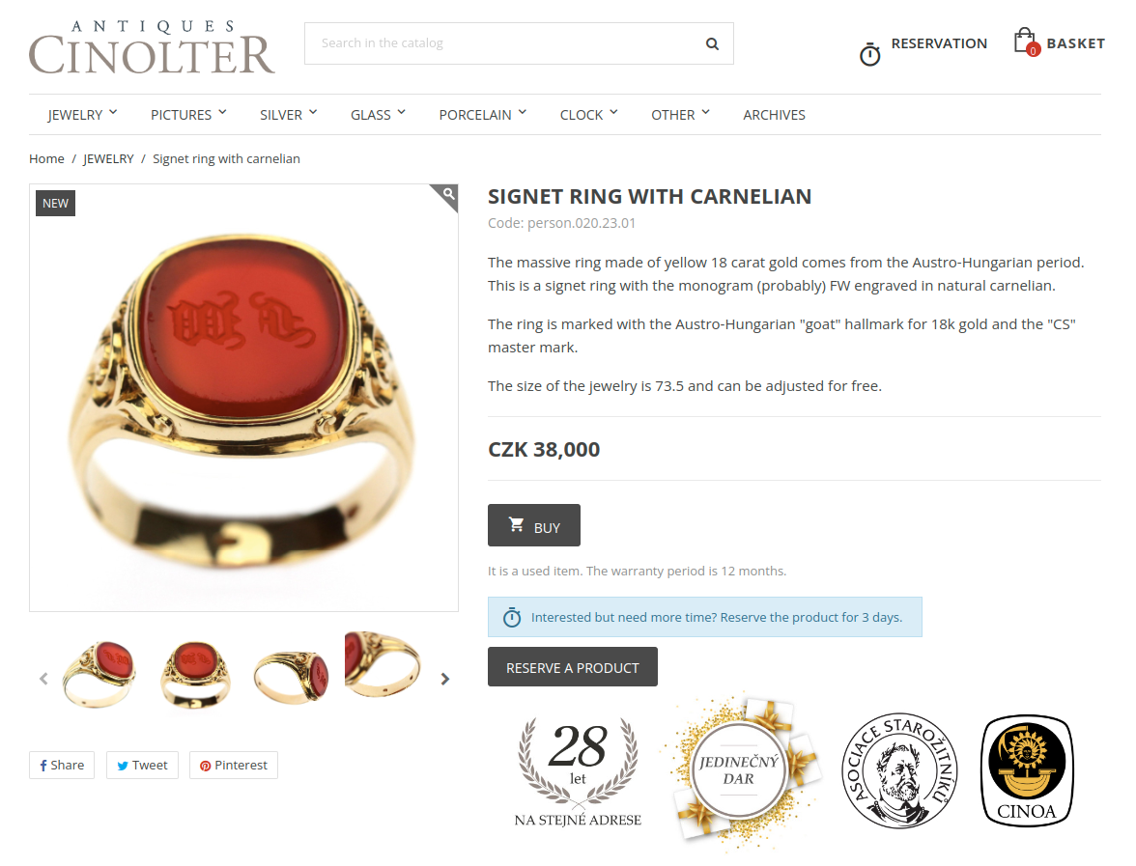Click the search magnifier icon

[712, 43]
